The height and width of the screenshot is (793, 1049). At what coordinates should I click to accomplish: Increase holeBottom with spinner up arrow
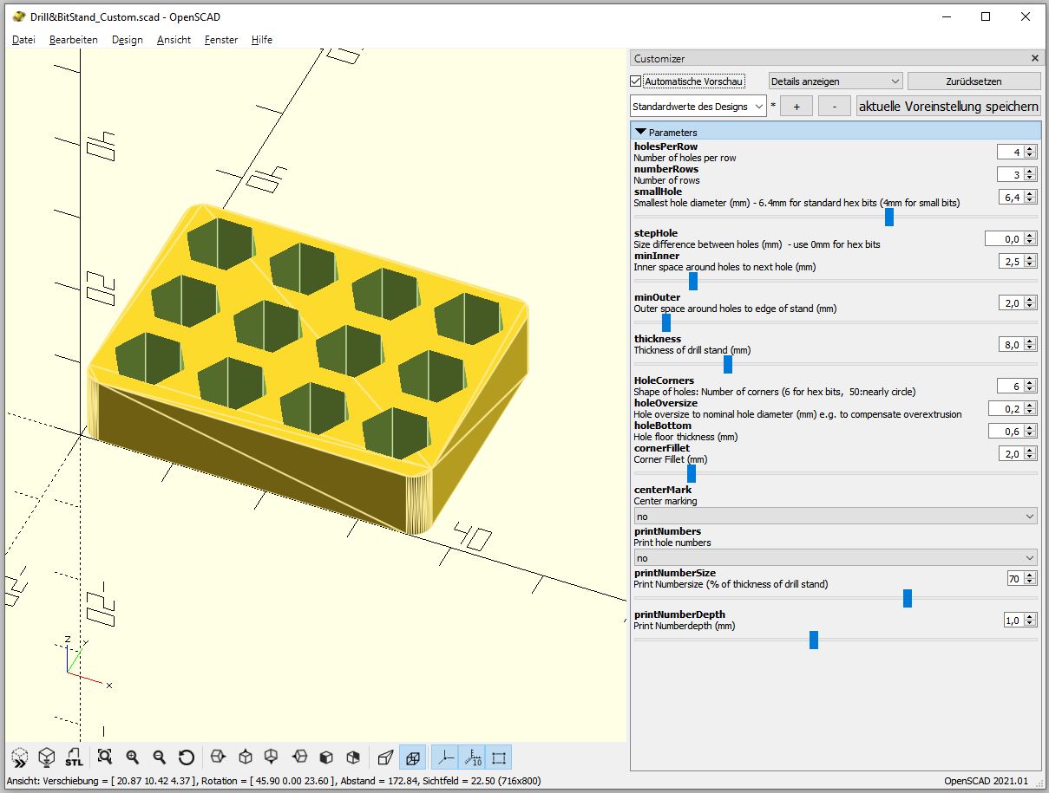tap(1030, 427)
